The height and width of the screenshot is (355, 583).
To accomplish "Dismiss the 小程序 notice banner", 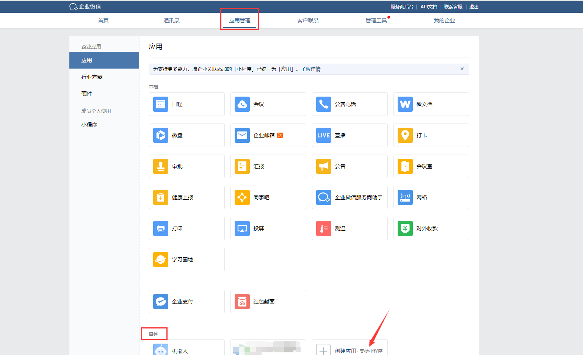I will [x=462, y=69].
